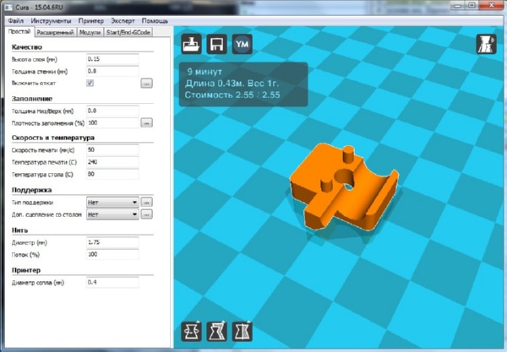Click the Высота слоя input field
Viewport: 507px width, 352px height.
pyautogui.click(x=112, y=59)
